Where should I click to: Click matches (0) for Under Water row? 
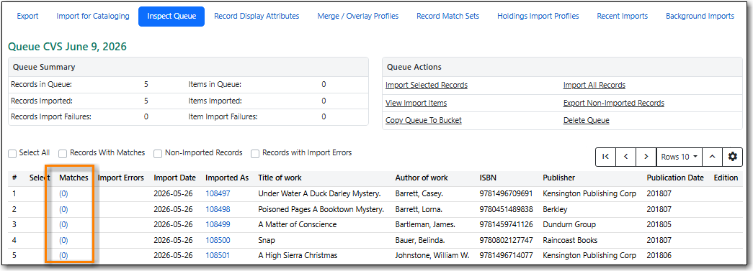coord(63,194)
